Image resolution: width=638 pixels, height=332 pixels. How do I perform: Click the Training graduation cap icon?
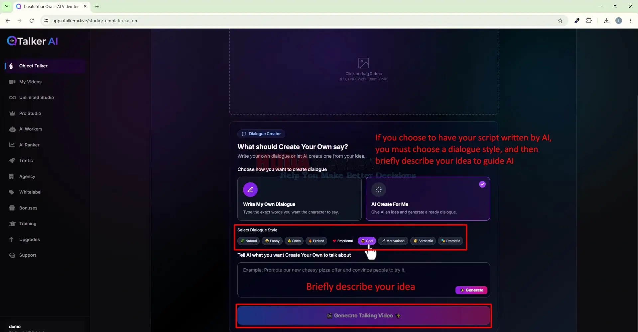[12, 224]
